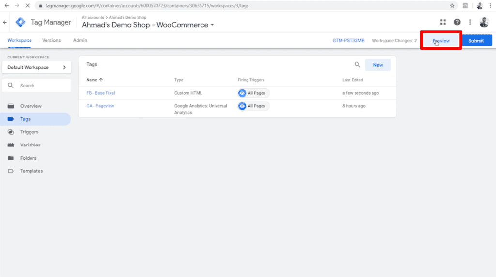This screenshot has width=496, height=277.
Task: Click the Tag Manager back arrow
Action: tap(5, 22)
